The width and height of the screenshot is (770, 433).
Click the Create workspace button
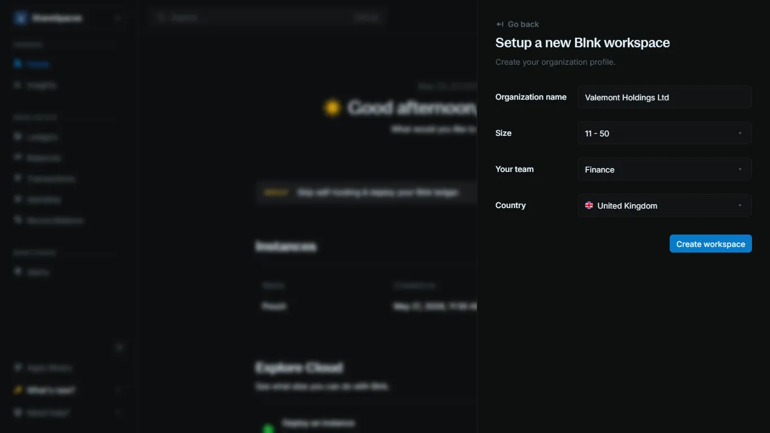pos(710,244)
